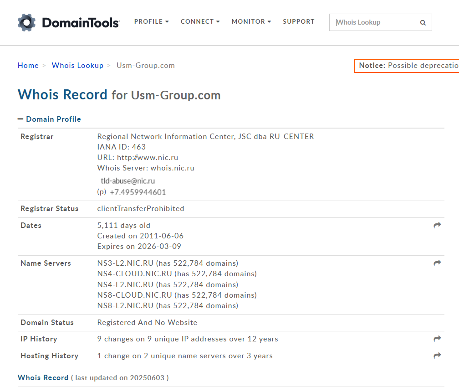
Task: Click the share arrow in the Dates row
Action: point(437,225)
